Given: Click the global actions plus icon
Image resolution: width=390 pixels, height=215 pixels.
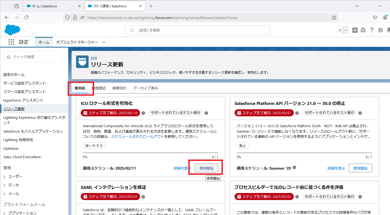Looking at the screenshot, I should (355, 30).
